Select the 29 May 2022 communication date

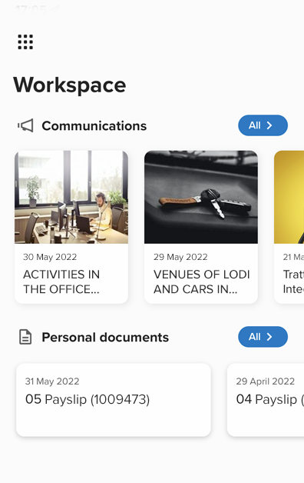(x=180, y=257)
